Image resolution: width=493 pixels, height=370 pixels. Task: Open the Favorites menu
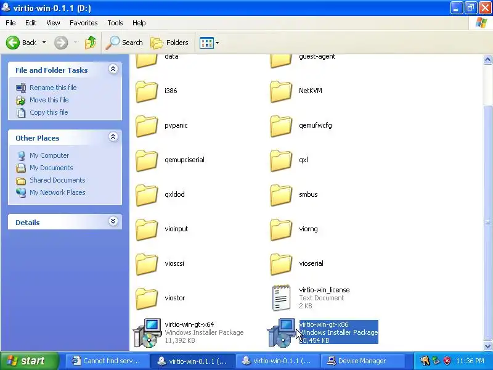pyautogui.click(x=84, y=23)
